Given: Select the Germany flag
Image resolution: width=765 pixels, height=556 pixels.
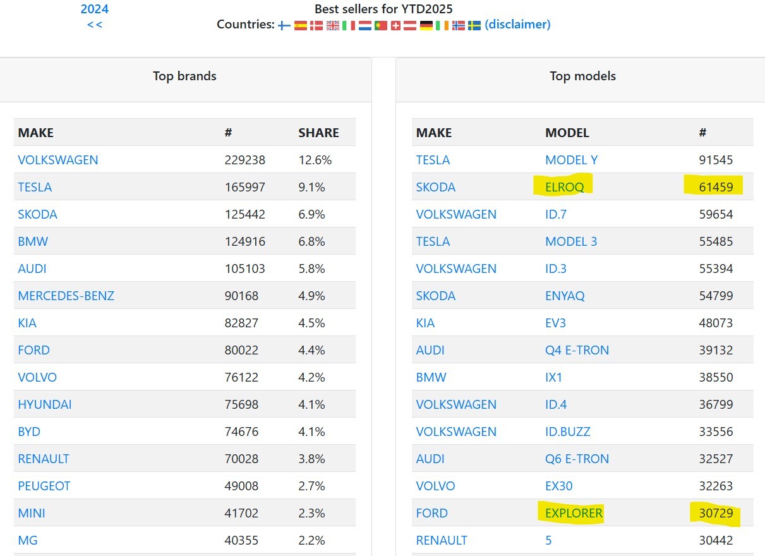Looking at the screenshot, I should pyautogui.click(x=426, y=25).
